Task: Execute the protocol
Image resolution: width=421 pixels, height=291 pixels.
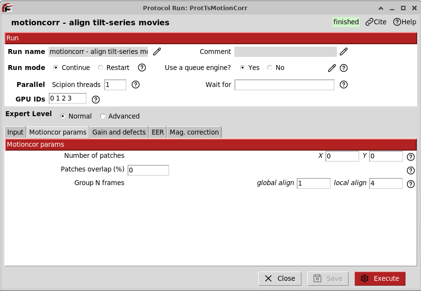Action: 380,278
